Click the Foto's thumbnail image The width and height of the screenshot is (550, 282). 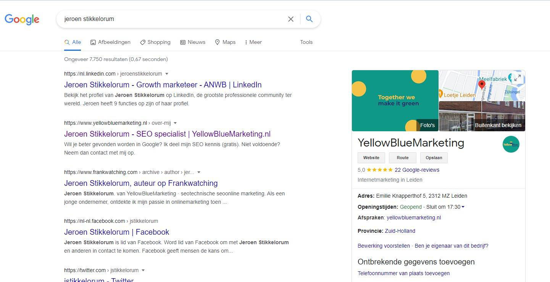[x=395, y=101]
